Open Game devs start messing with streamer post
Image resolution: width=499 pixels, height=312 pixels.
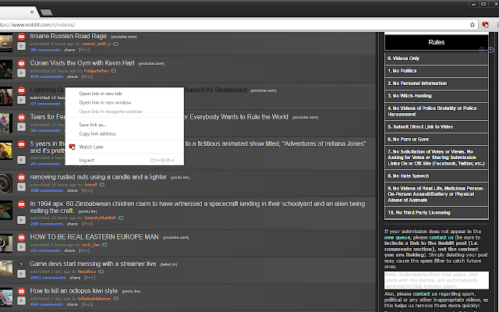[x=93, y=264]
